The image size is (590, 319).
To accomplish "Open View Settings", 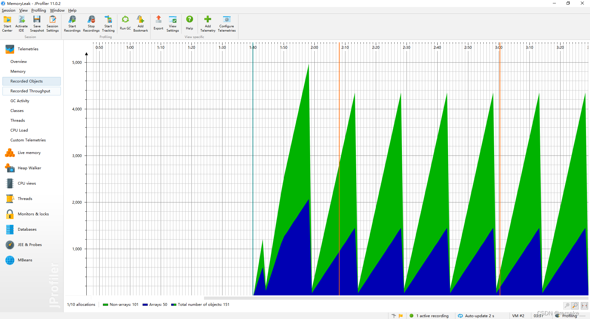I will click(x=173, y=24).
